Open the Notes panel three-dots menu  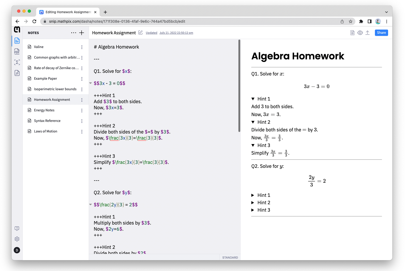click(x=74, y=33)
